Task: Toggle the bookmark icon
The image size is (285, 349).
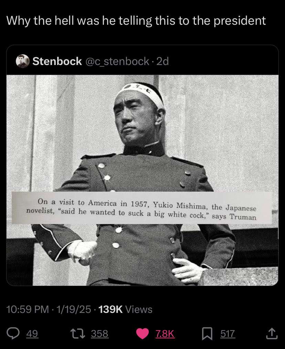Action: coord(207,334)
